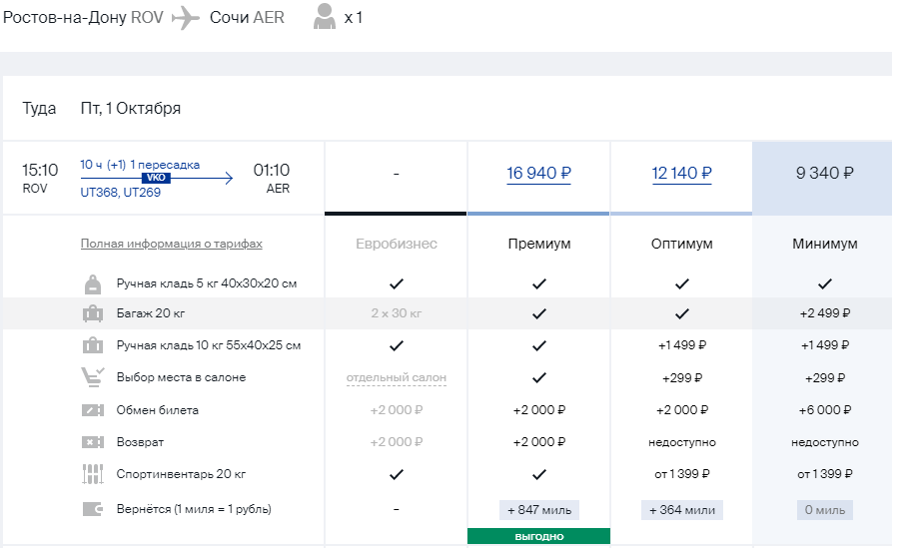The width and height of the screenshot is (898, 549).
Task: Click +2 499 ₽ baggage price under Минимум
Action: tap(825, 313)
